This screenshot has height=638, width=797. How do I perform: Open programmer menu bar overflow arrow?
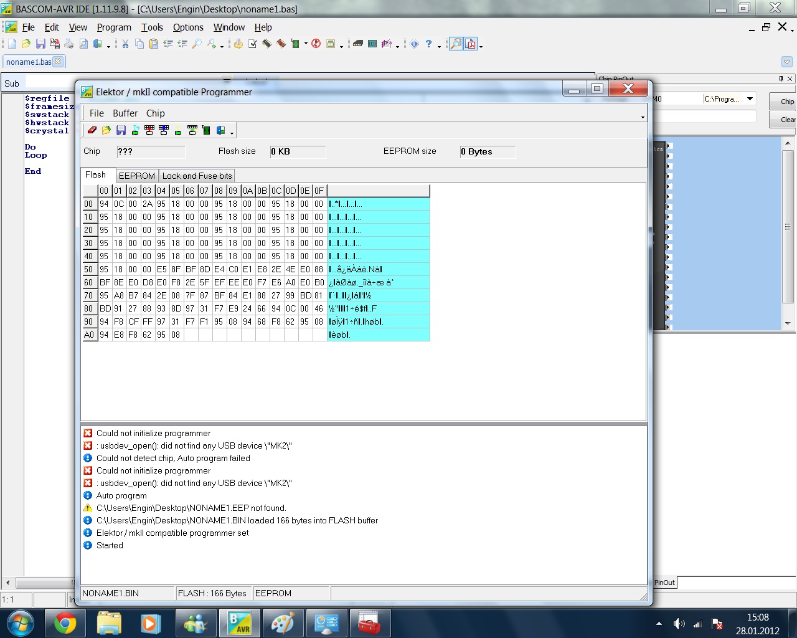pyautogui.click(x=643, y=117)
